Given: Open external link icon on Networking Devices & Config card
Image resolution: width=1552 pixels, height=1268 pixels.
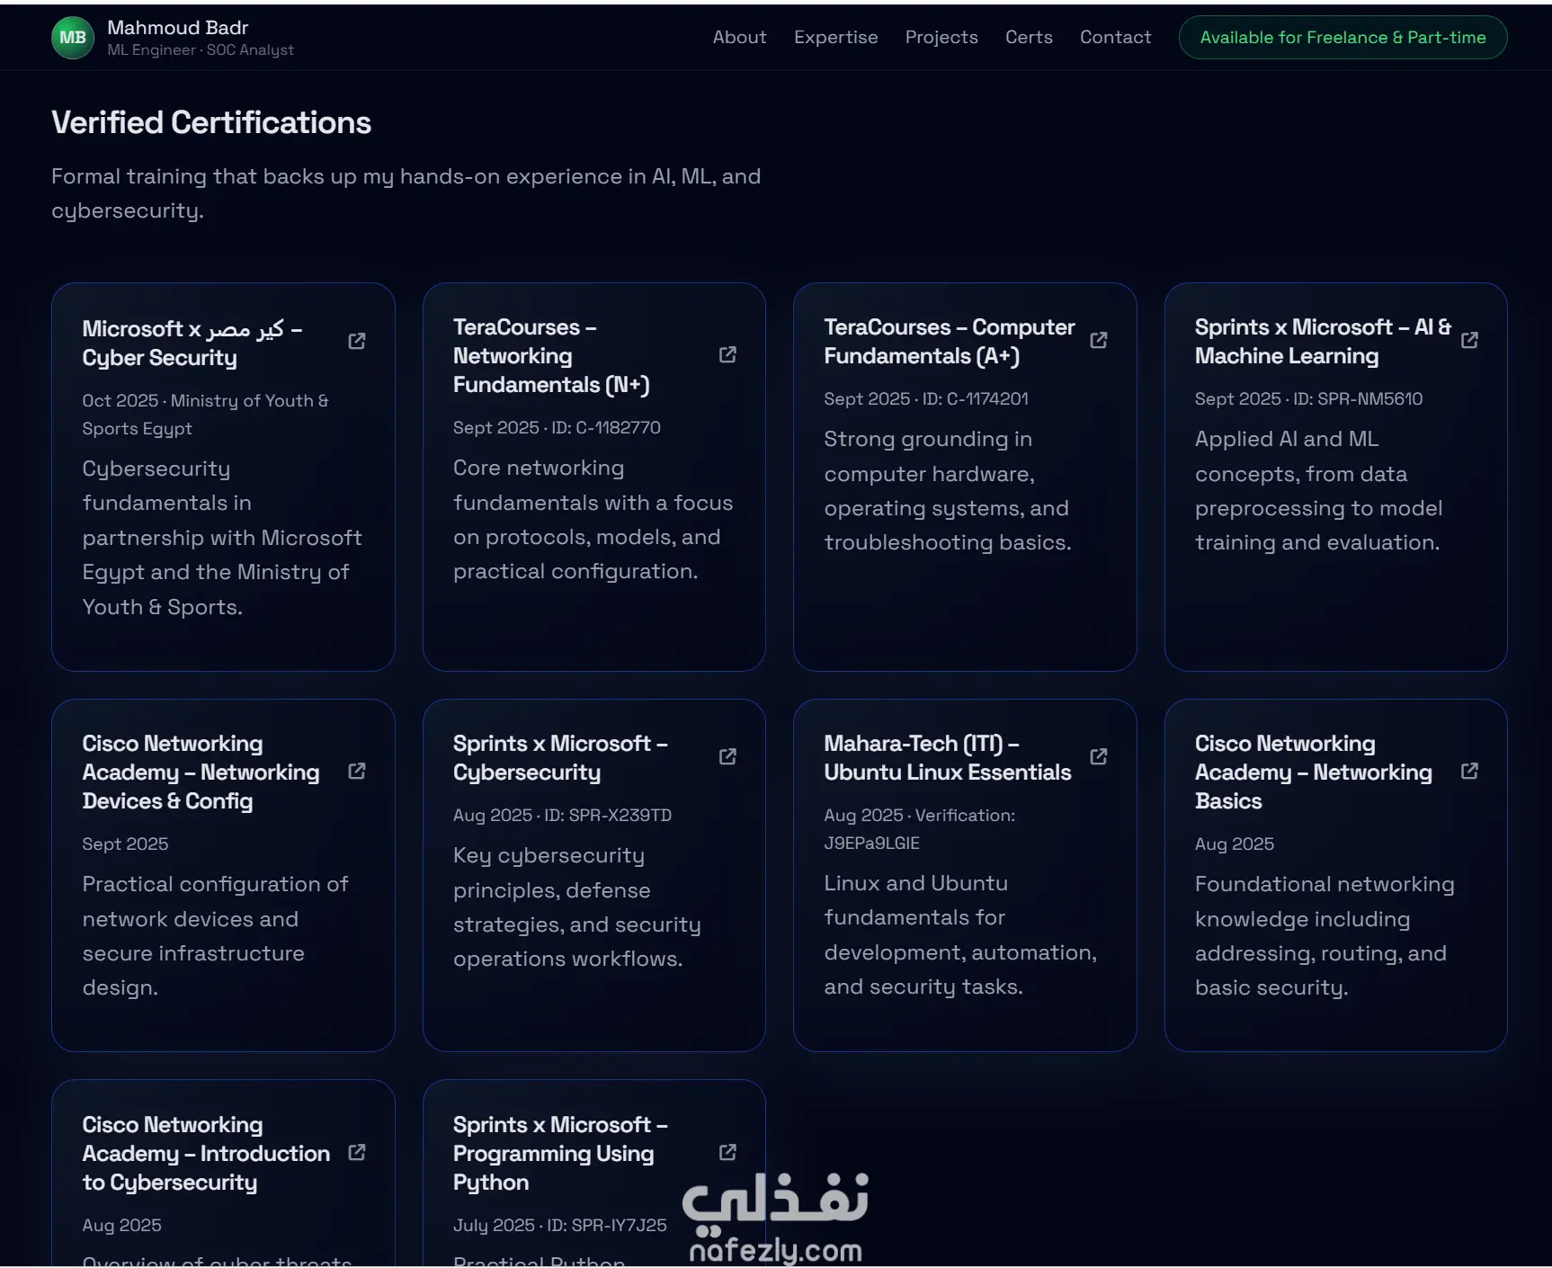Looking at the screenshot, I should click(x=357, y=771).
